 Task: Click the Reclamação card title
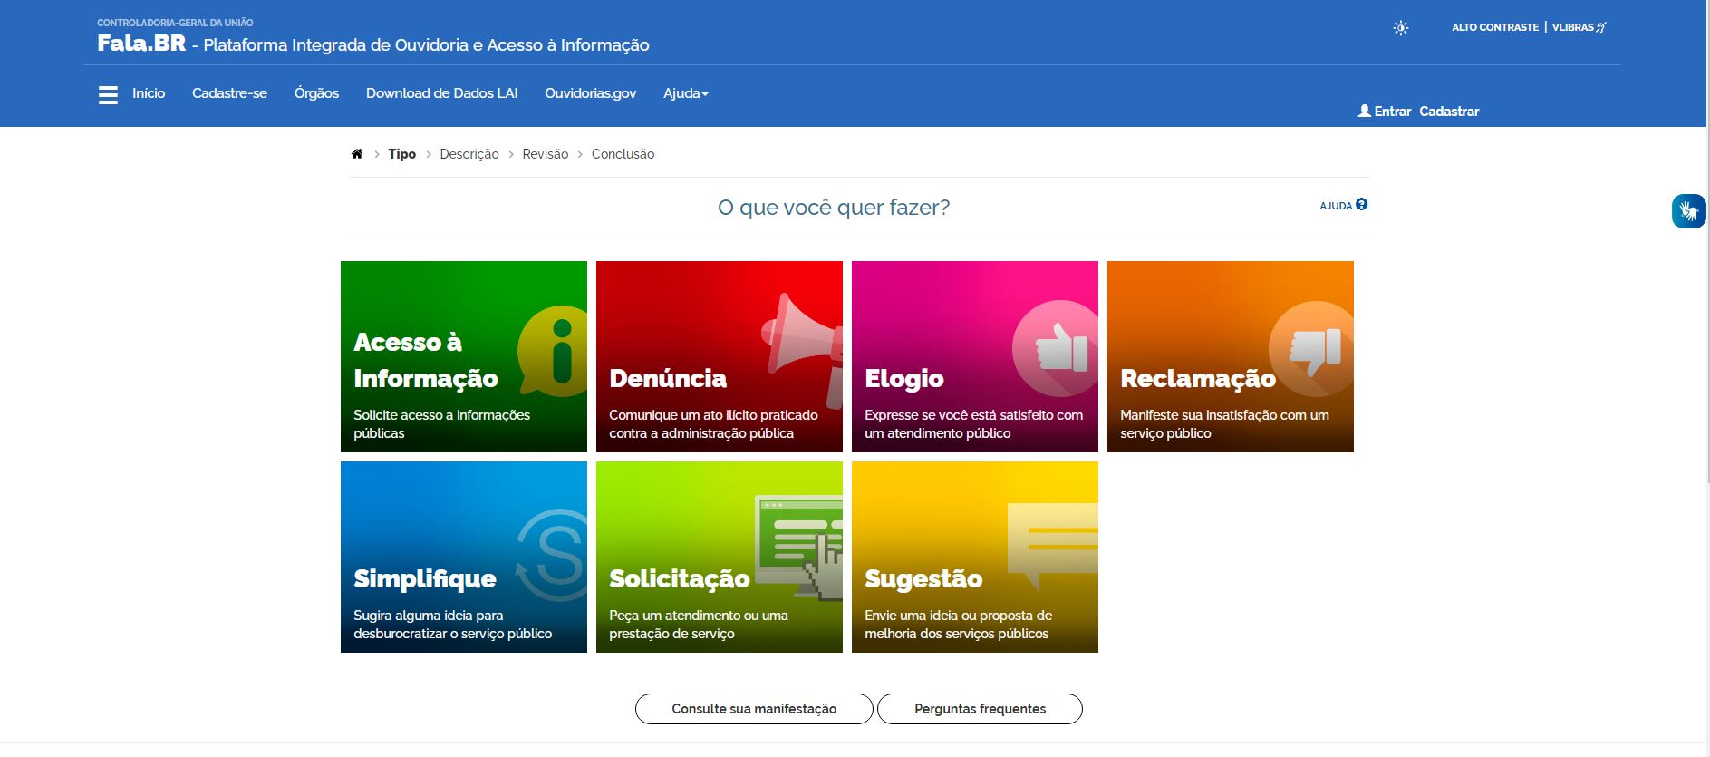(x=1198, y=378)
